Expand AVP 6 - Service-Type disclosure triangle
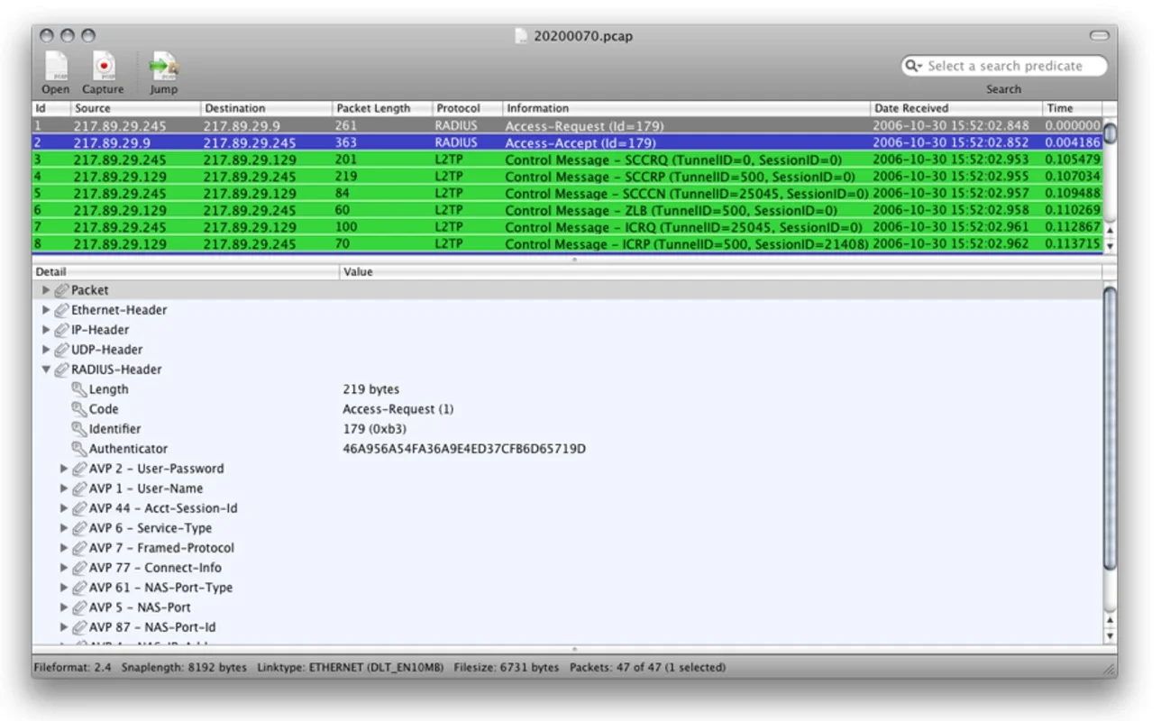This screenshot has height=721, width=1161. (x=64, y=528)
